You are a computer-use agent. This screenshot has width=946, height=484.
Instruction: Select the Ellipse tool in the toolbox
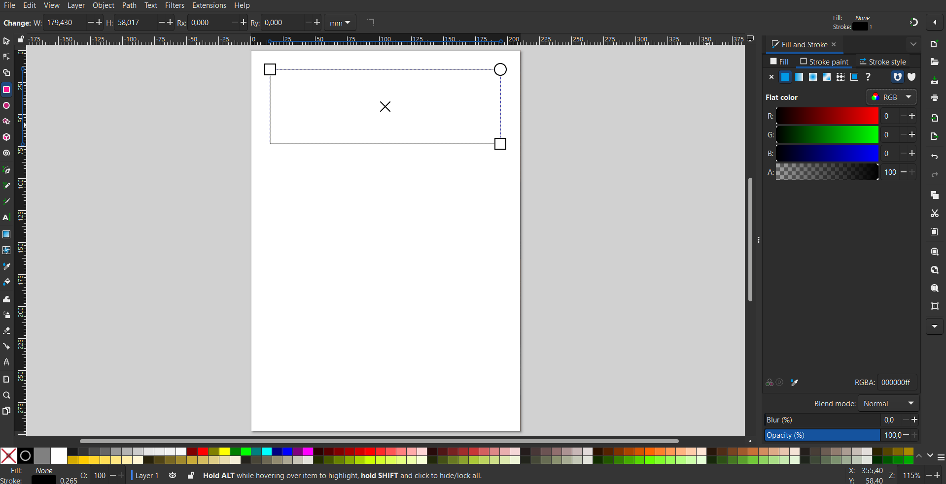(6, 106)
